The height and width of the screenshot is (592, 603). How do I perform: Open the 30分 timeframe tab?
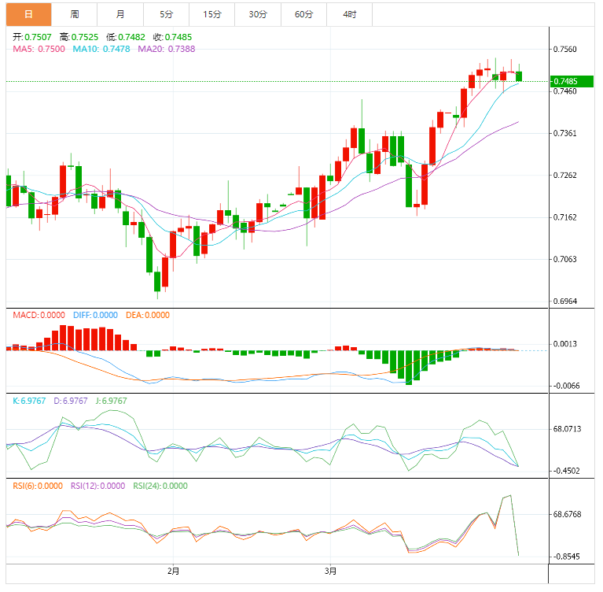tap(257, 14)
